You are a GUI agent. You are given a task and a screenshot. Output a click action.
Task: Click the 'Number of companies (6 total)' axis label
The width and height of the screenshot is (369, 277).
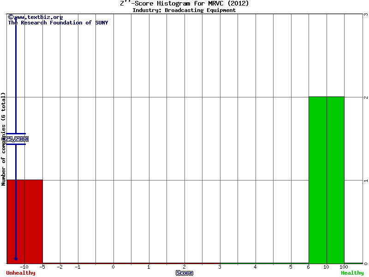pos(3,139)
